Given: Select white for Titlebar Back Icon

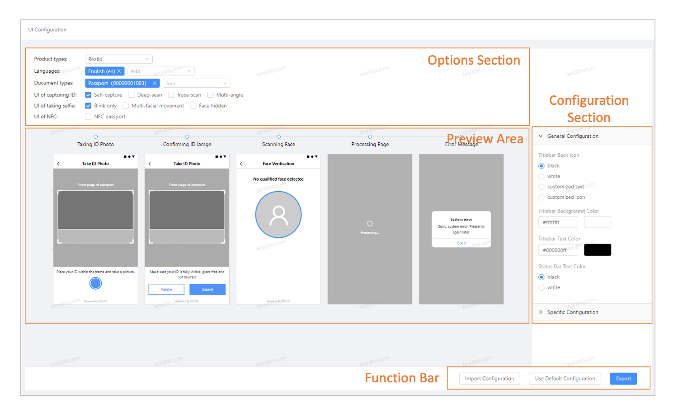Looking at the screenshot, I should [x=541, y=176].
